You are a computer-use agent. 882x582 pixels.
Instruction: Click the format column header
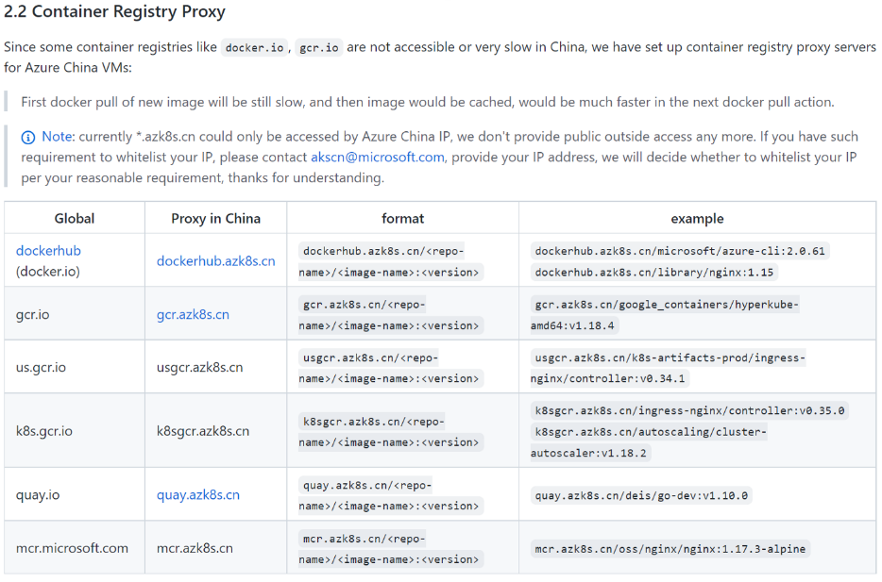tap(402, 219)
